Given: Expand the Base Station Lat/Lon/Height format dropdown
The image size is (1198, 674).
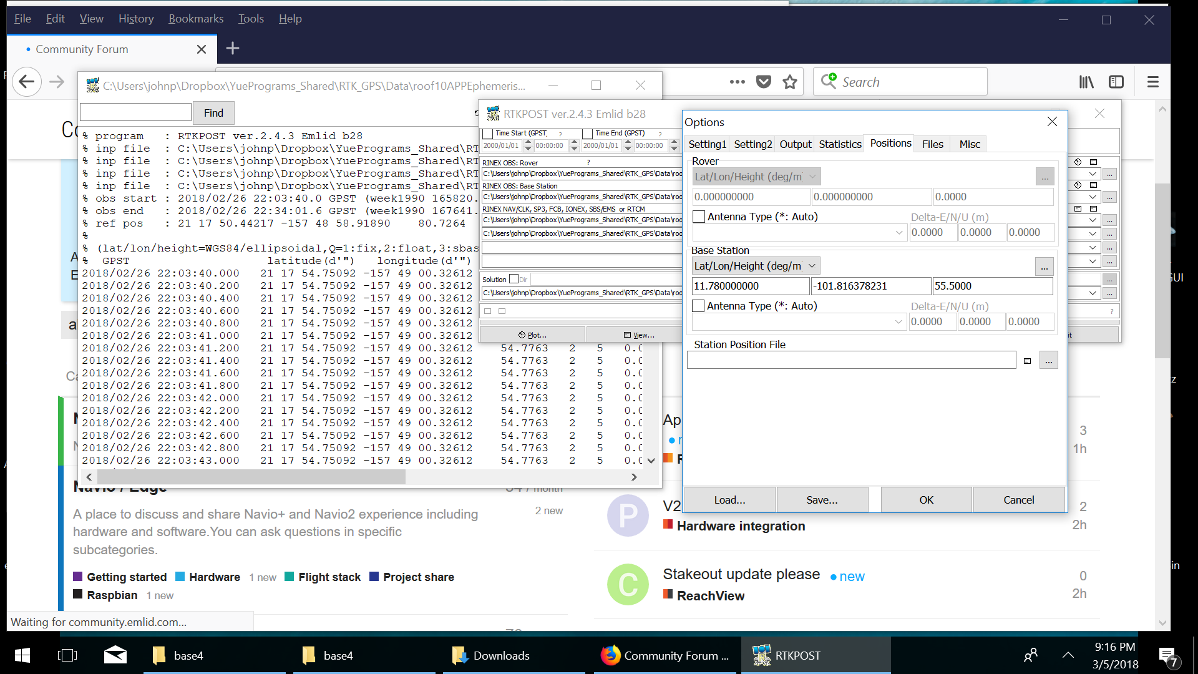Looking at the screenshot, I should [x=812, y=266].
